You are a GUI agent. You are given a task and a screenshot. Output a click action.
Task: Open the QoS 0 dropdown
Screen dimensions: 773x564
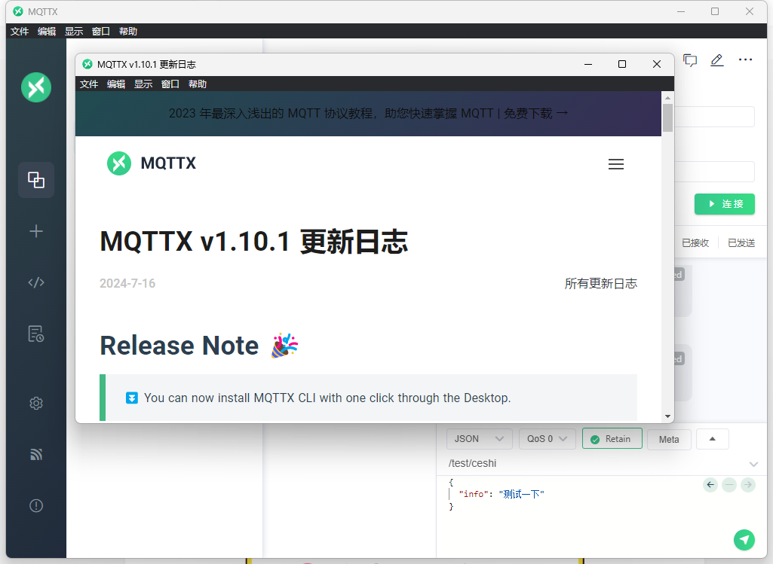coord(547,438)
